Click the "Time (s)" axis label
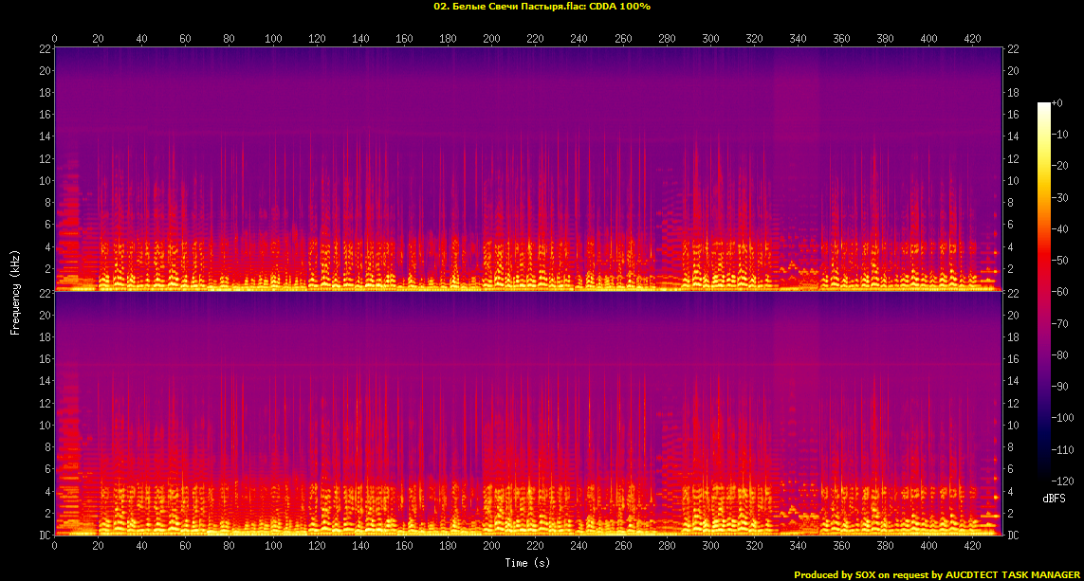1084x581 pixels. click(x=528, y=563)
